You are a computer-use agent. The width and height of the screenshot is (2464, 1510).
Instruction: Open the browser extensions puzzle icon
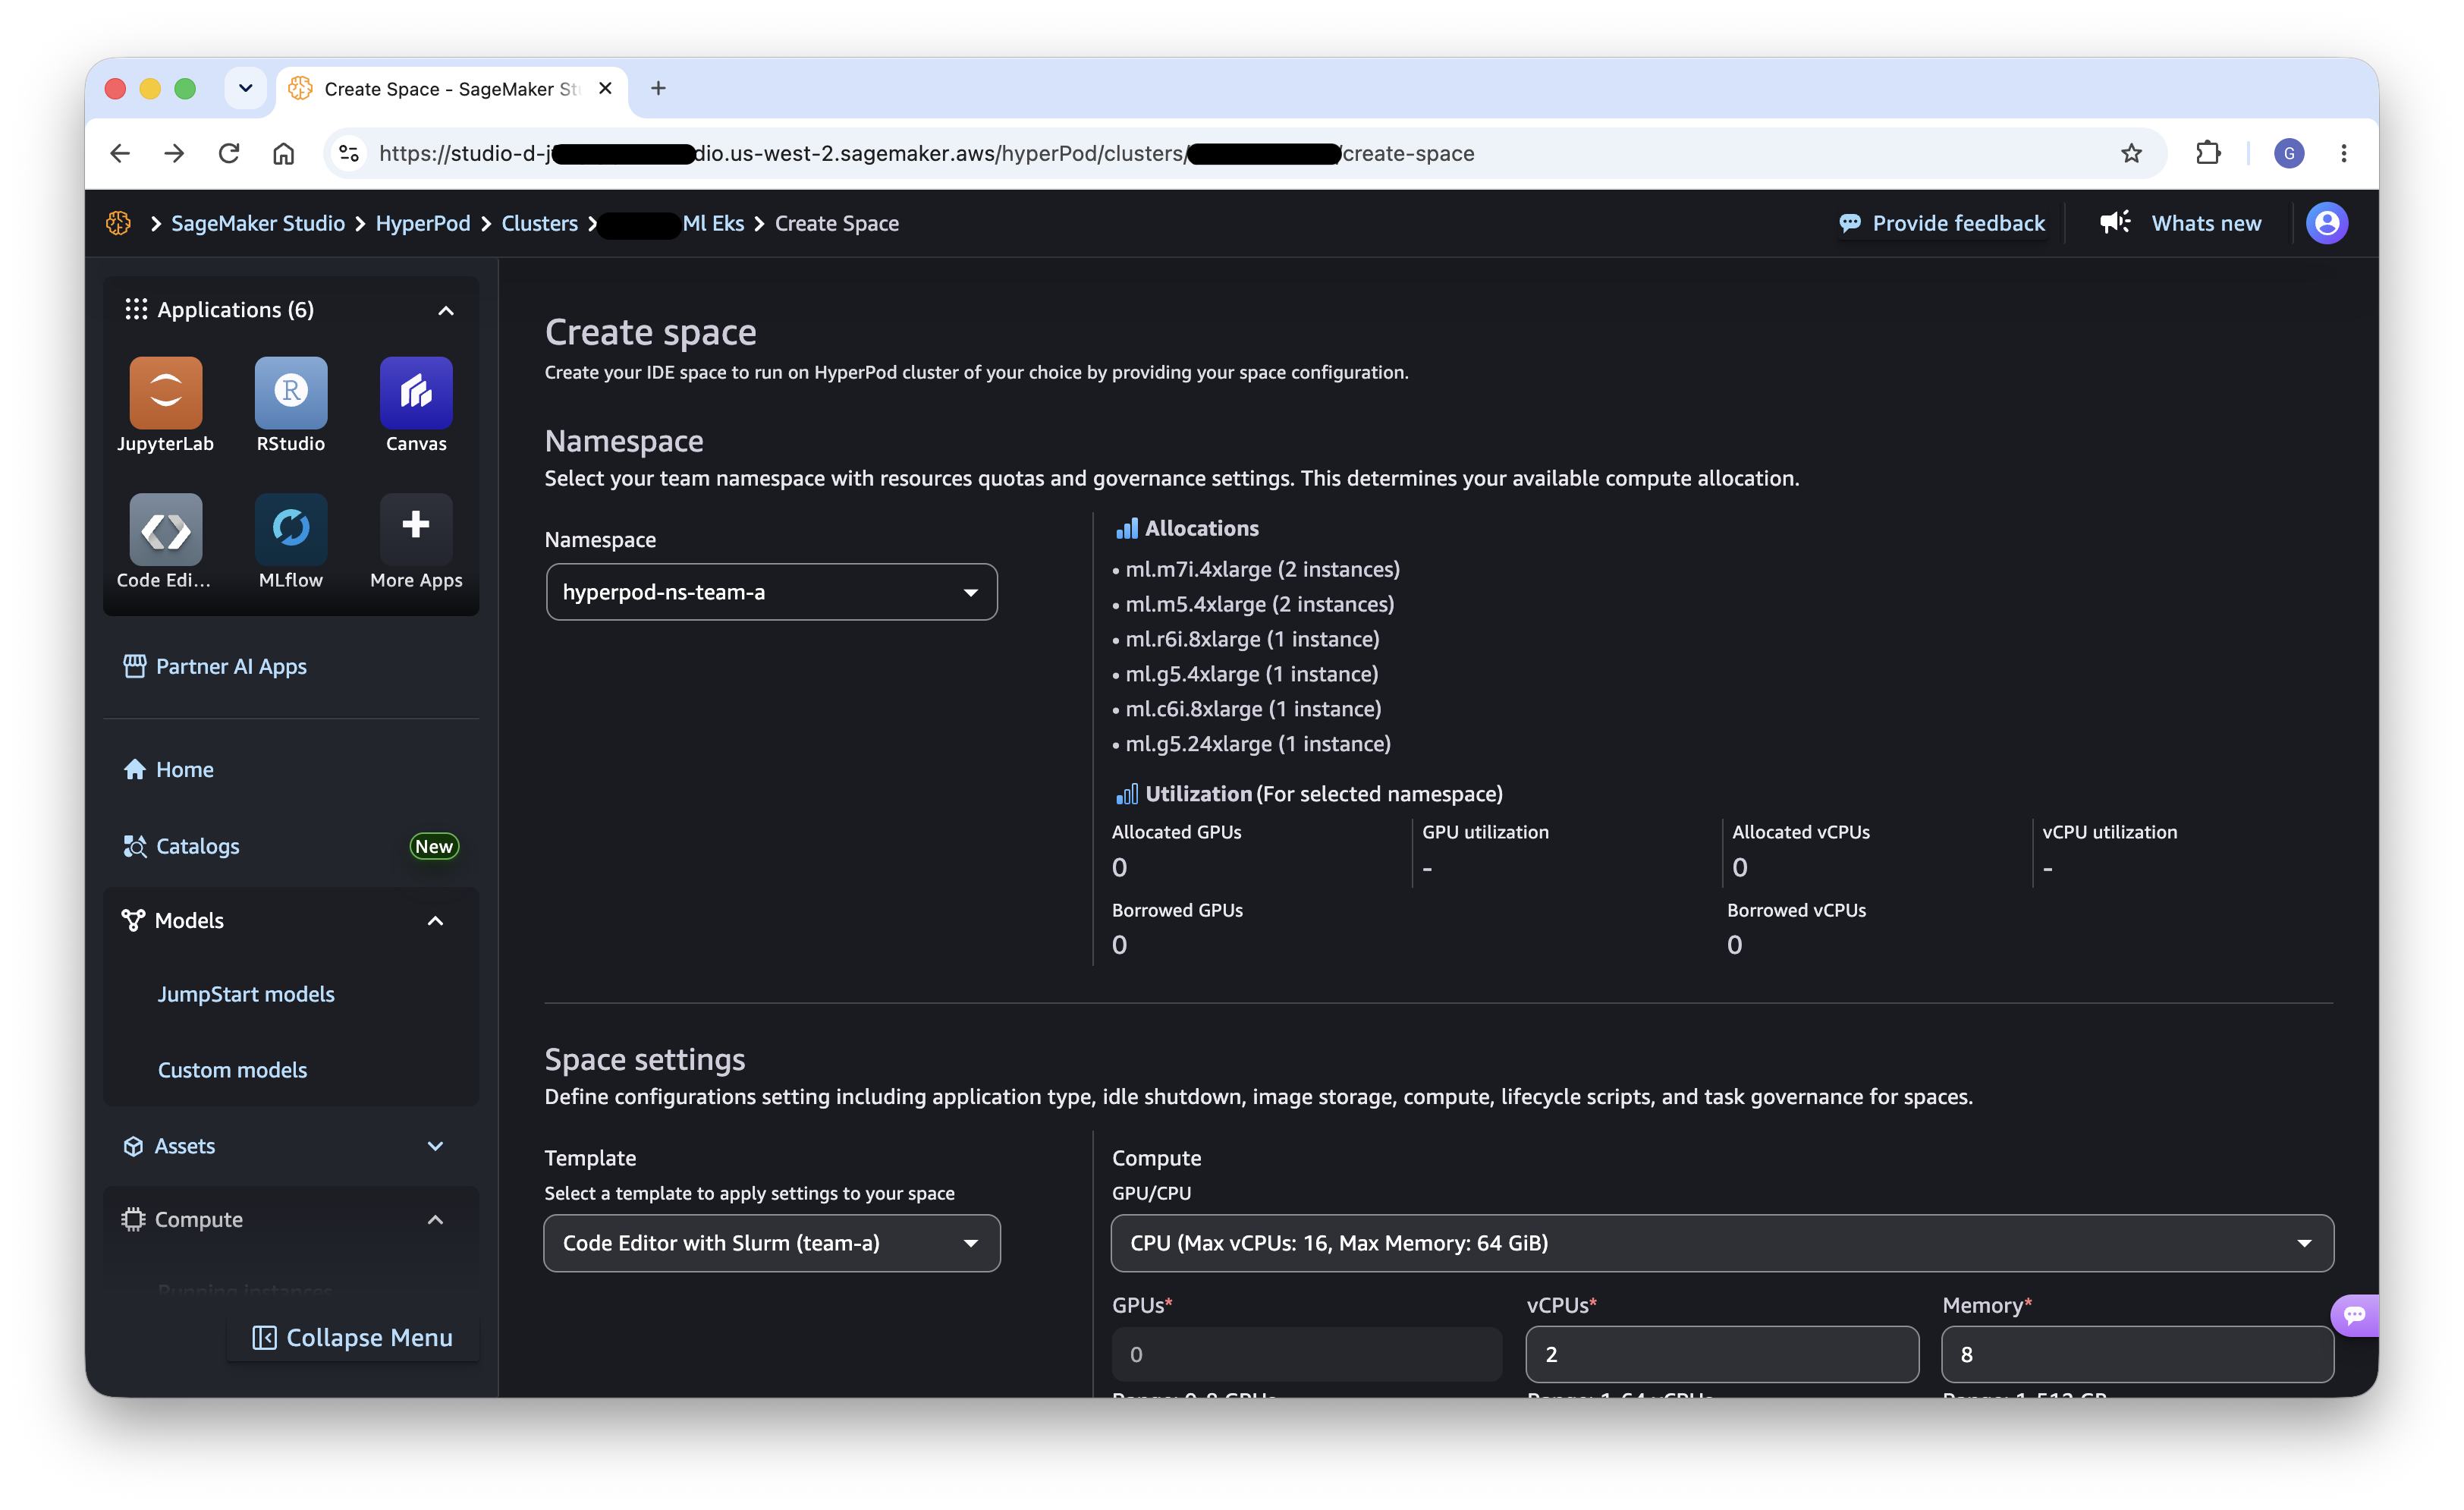2208,153
